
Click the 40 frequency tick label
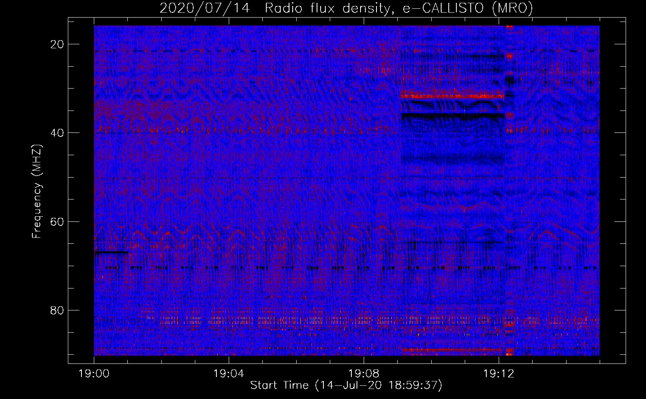[x=58, y=133]
